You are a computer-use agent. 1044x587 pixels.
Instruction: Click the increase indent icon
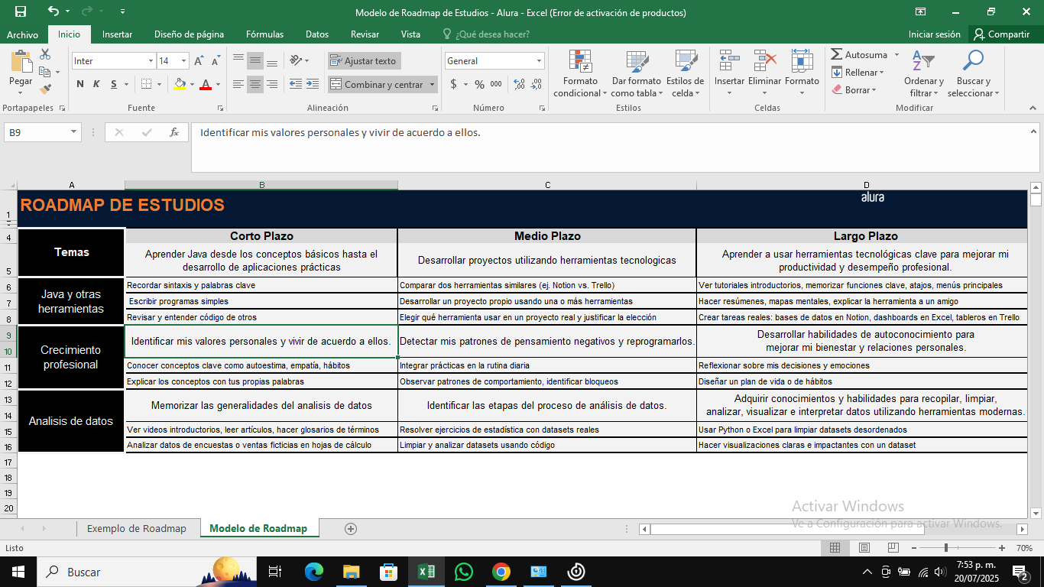pyautogui.click(x=313, y=84)
